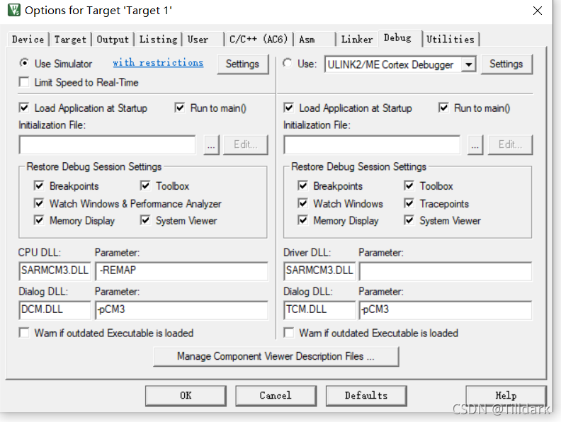This screenshot has width=561, height=422.
Task: Click the Keil uVision icon in title bar
Action: [14, 11]
